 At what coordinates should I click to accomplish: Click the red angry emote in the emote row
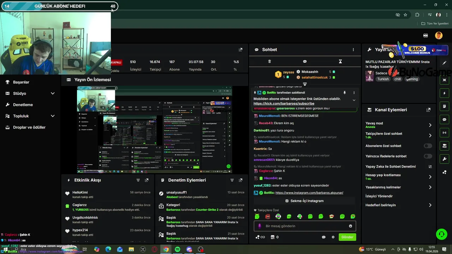click(x=268, y=216)
